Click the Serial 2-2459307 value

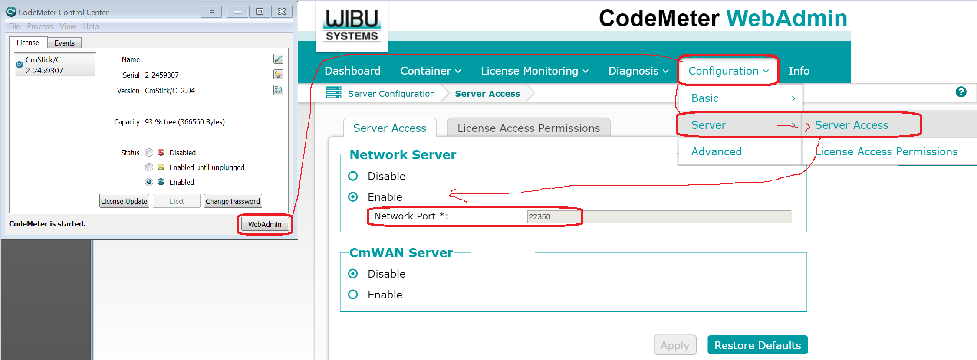click(x=162, y=75)
